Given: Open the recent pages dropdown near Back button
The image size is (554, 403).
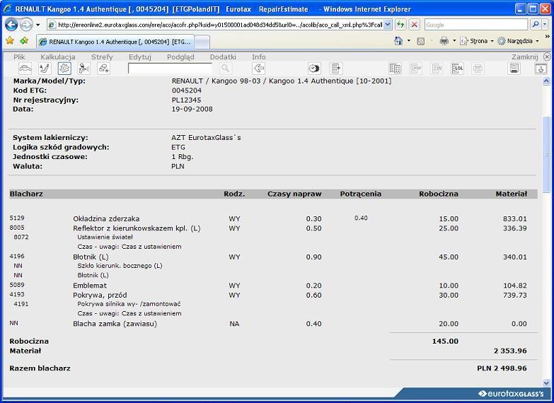Looking at the screenshot, I should coord(37,25).
